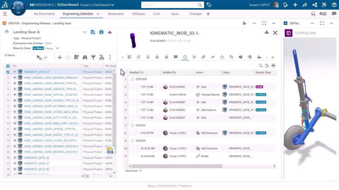
Task: Click the binoculars find icon
Action: (85, 57)
